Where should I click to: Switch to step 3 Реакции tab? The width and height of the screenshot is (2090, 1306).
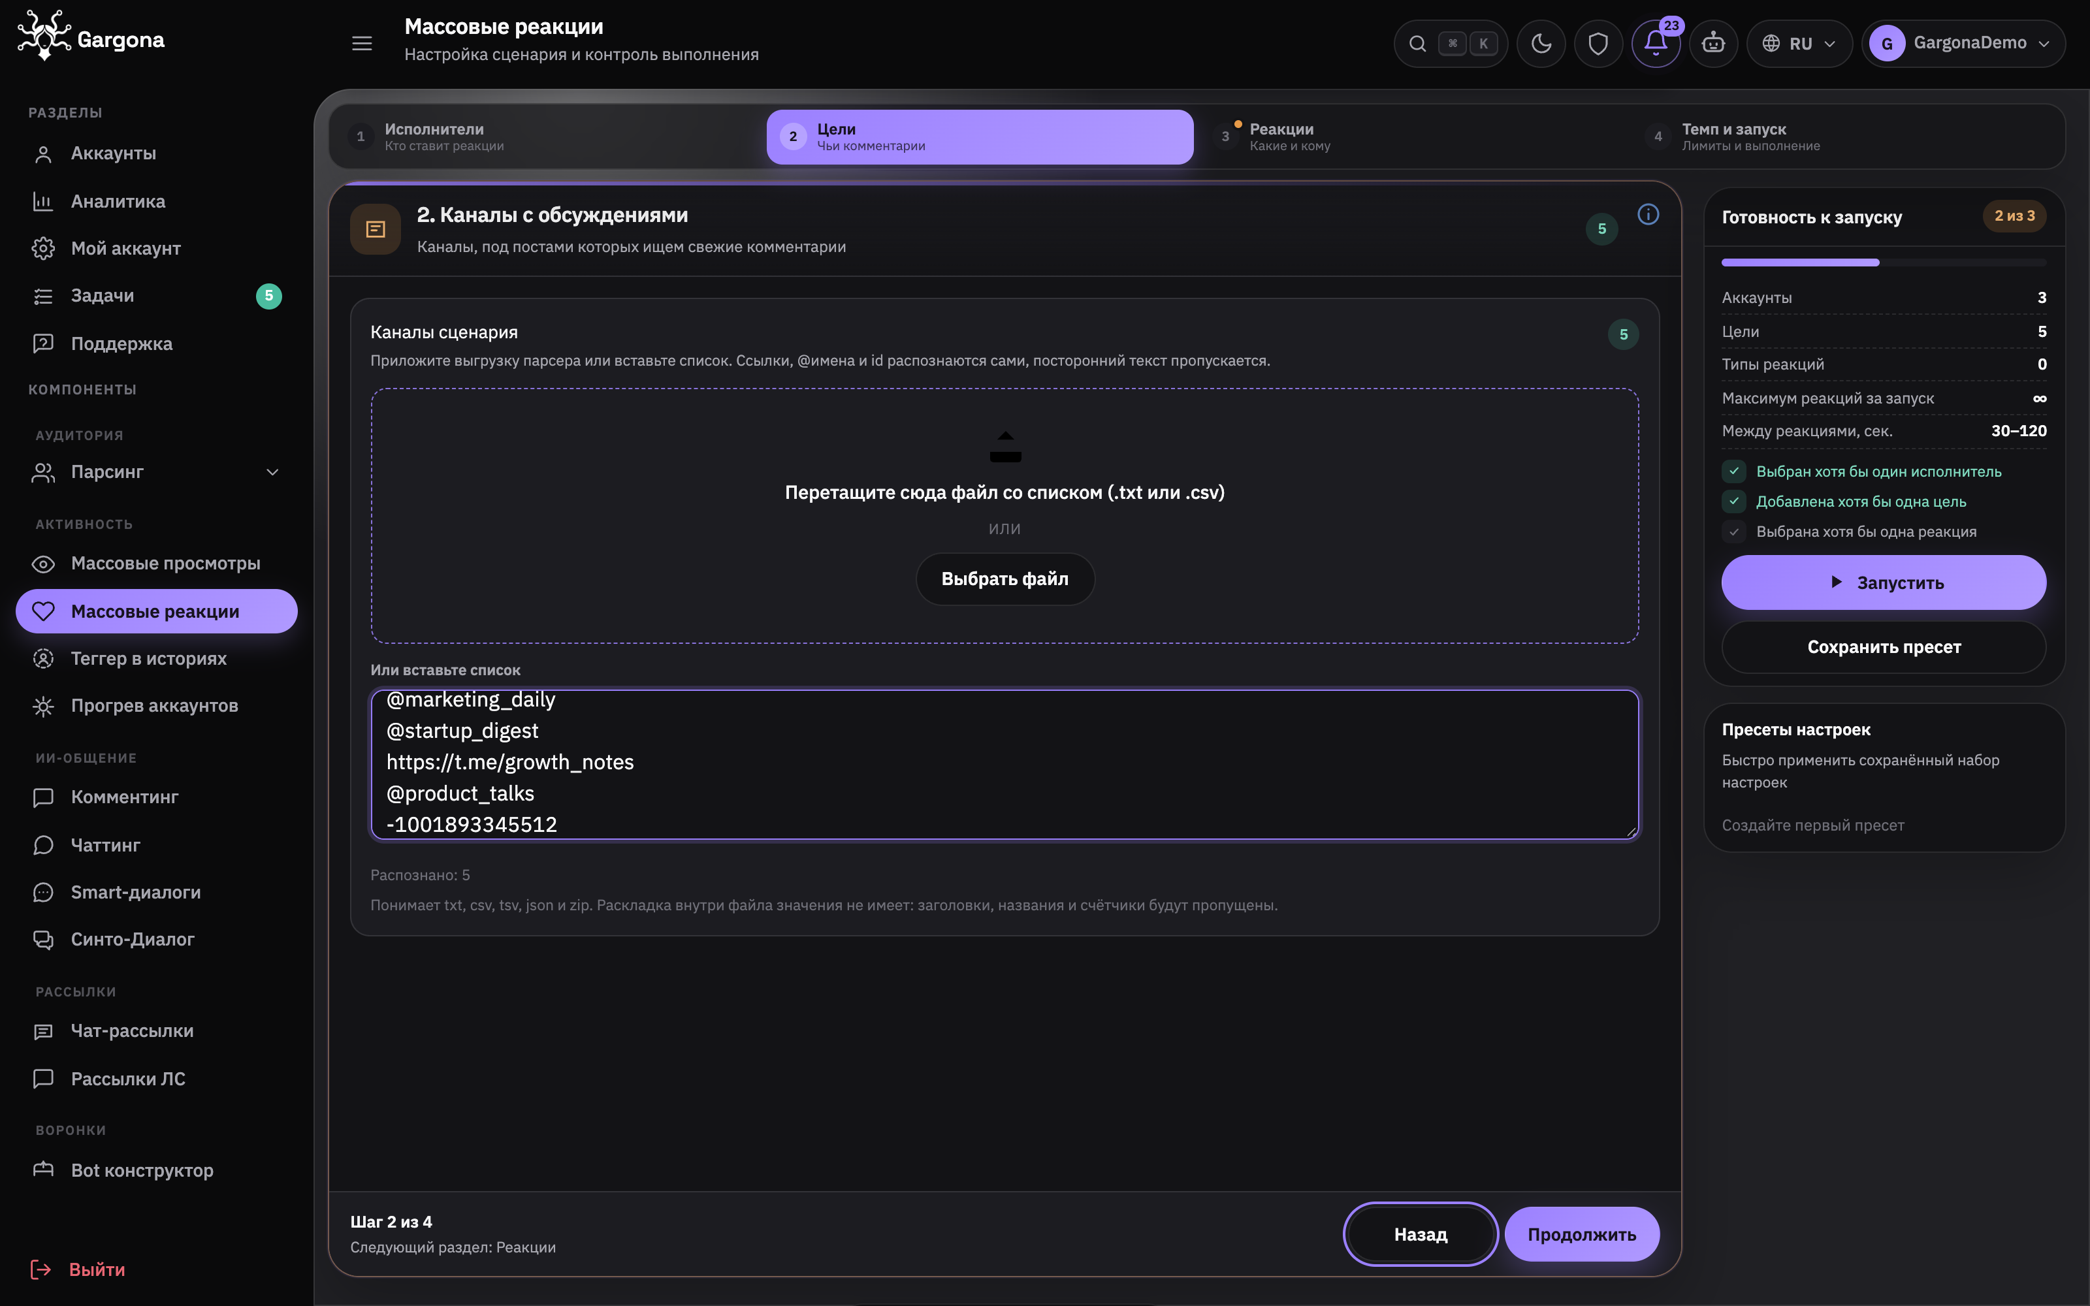click(x=1412, y=136)
